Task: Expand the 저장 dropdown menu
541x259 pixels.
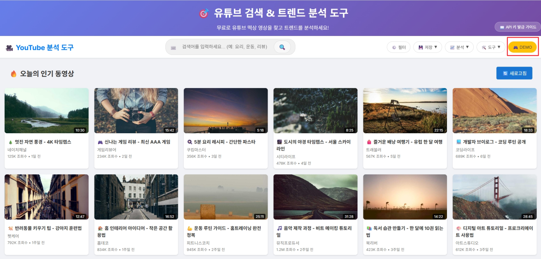Action: [x=428, y=47]
